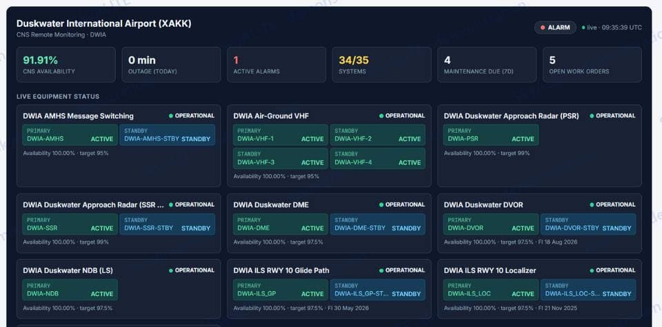Screen dimensions: 662x327
Task: Select the Duskwater International Airport (XAKK) title
Action: (x=104, y=23)
